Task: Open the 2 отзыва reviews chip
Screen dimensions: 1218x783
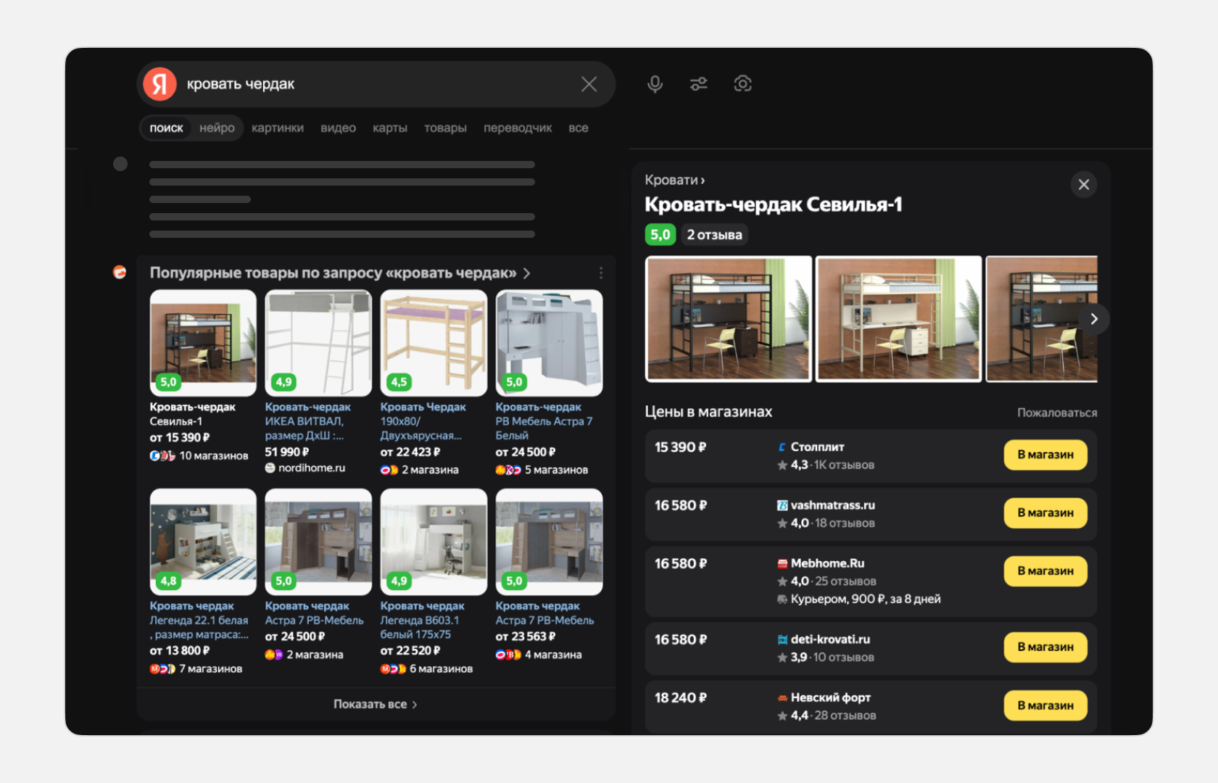Action: (x=714, y=235)
